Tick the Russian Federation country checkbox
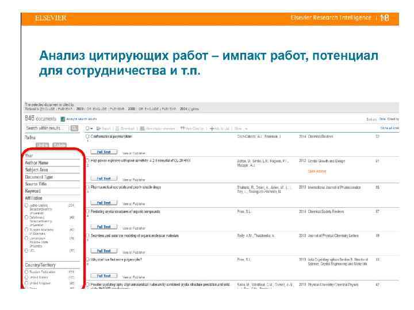Viewport: 414px width, 310px height. 26,272
